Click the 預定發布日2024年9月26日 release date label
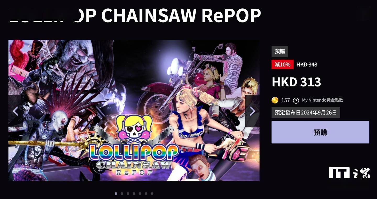The image size is (377, 199). pos(306,113)
